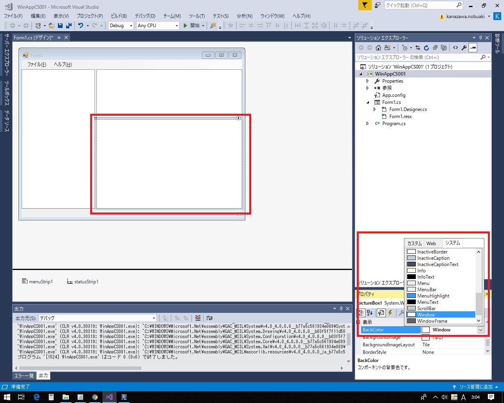Expand the Form1.Designer.cs node
Image resolution: width=504 pixels, height=403 pixels.
375,109
